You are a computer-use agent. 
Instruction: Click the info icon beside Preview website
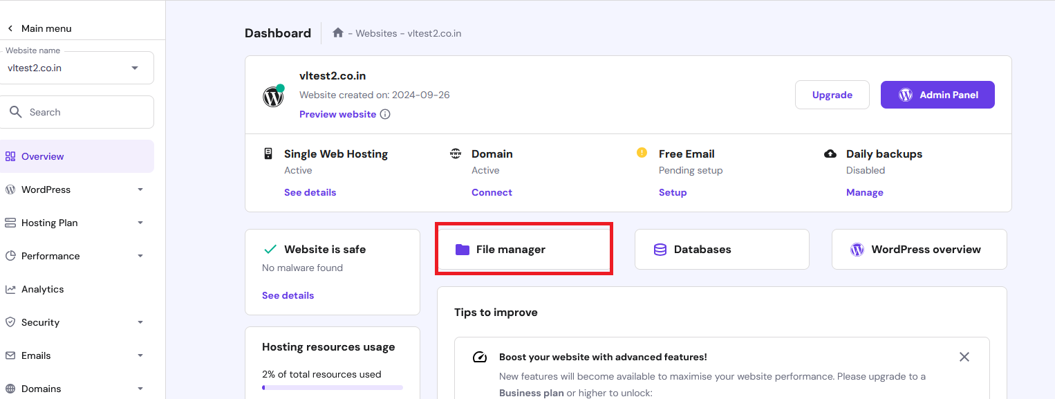[x=385, y=114]
